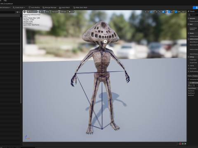Select the Details panel tab
This screenshot has width=198, height=148.
191,12
